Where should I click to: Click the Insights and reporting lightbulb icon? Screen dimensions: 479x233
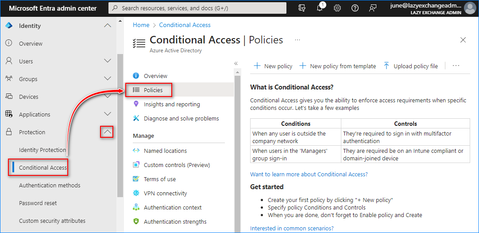pos(136,104)
